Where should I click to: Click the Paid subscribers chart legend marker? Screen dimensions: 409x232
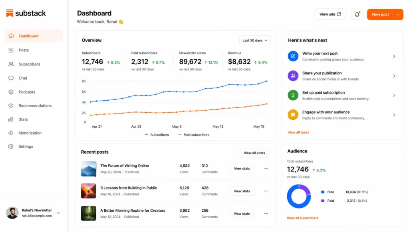180,135
